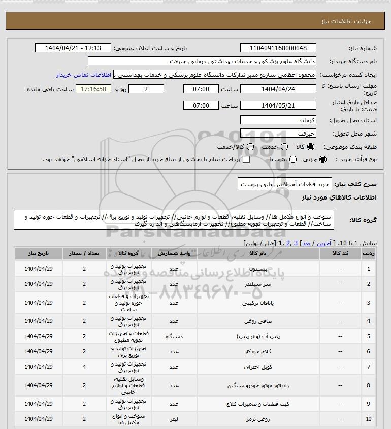Screen dimensions: 391x429
Task: Click the need number field 1104091168000048
Action: click(278, 48)
